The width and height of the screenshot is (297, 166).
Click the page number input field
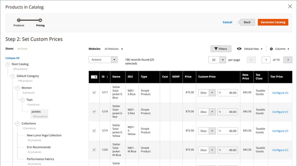coord(266,60)
